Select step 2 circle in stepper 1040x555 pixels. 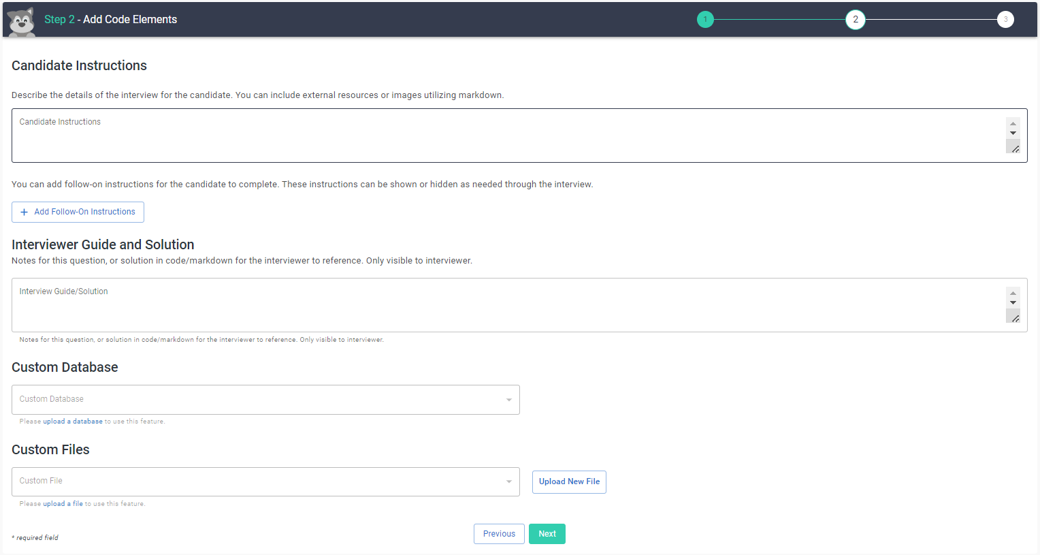855,20
